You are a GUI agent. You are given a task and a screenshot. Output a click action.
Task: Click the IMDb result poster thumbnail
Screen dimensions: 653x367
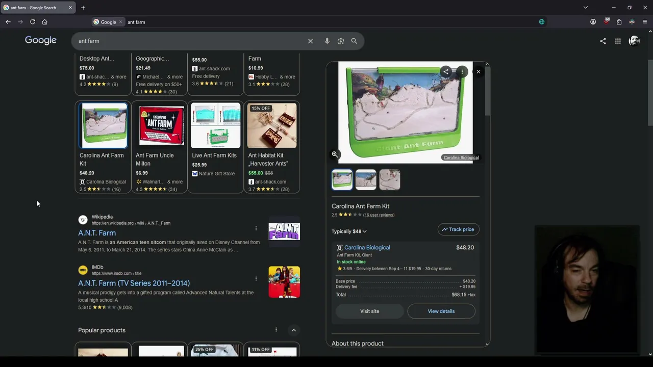point(284,282)
